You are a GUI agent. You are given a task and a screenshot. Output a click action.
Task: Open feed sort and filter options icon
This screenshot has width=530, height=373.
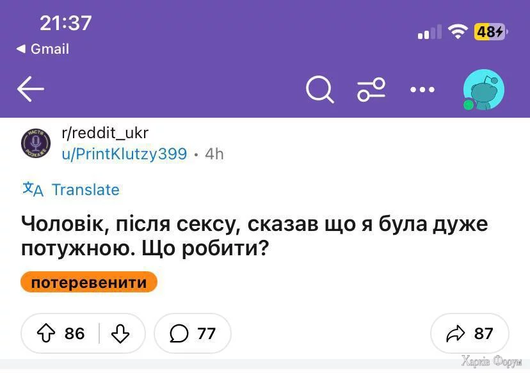pos(371,90)
